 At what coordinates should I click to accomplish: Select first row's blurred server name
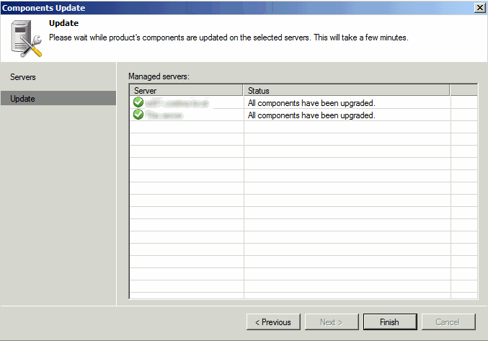[x=177, y=103]
